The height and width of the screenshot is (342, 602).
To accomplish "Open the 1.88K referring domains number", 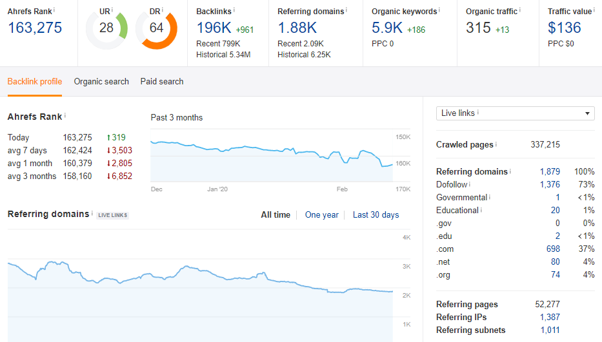I will click(x=297, y=28).
